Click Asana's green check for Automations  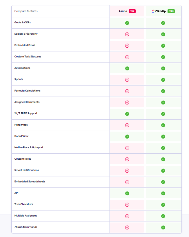(x=127, y=68)
